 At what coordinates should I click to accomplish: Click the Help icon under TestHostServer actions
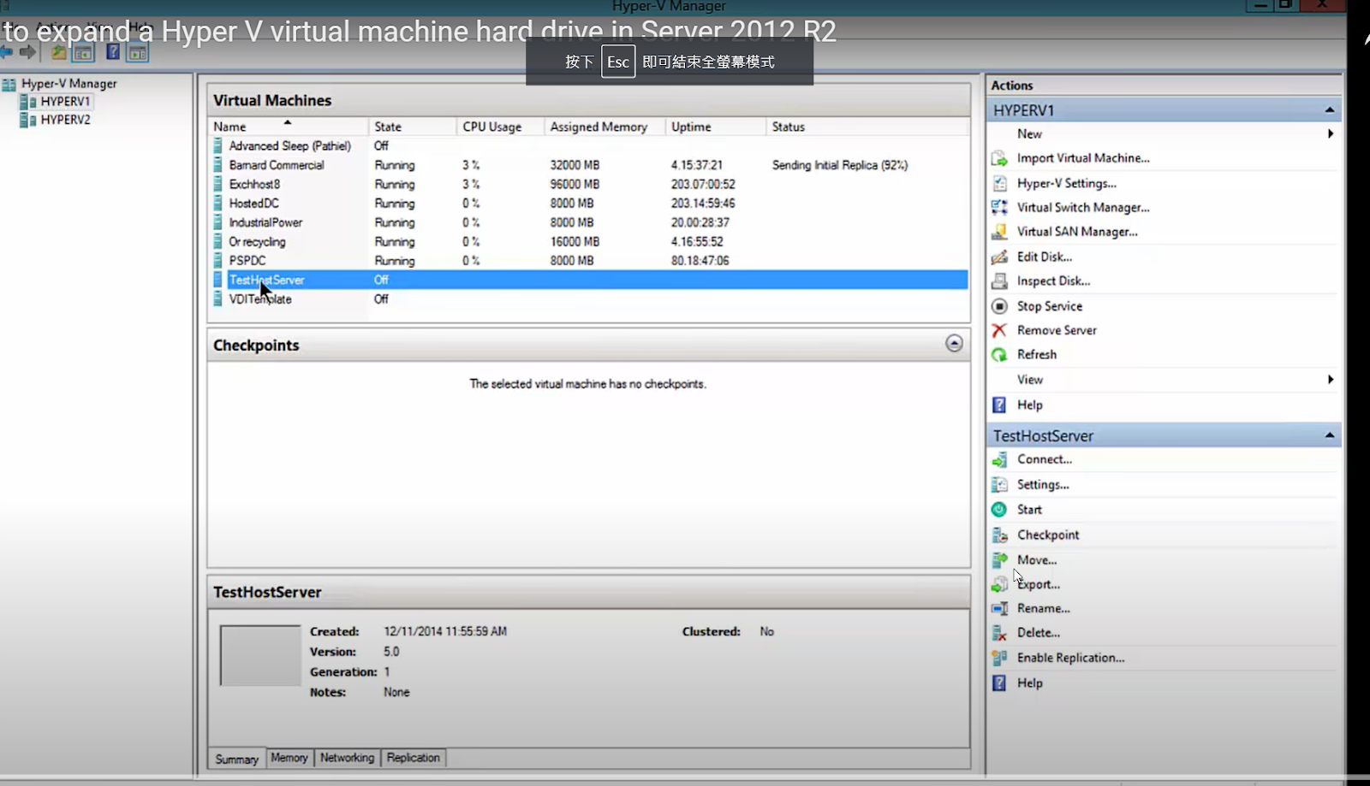click(999, 683)
